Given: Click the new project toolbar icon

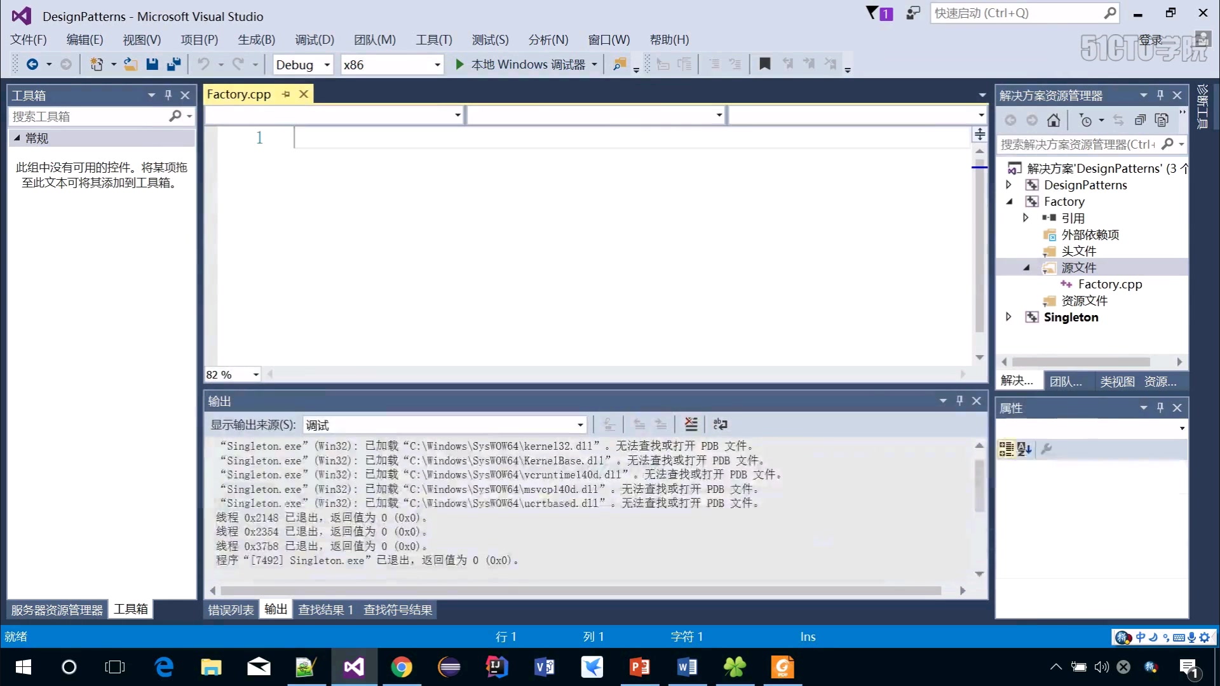Looking at the screenshot, I should pyautogui.click(x=97, y=64).
